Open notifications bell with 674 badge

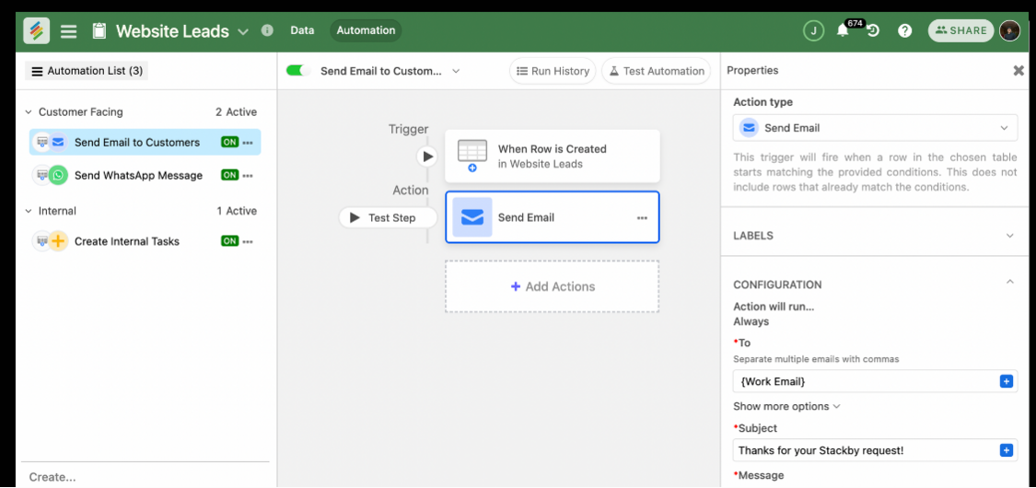[x=843, y=30]
